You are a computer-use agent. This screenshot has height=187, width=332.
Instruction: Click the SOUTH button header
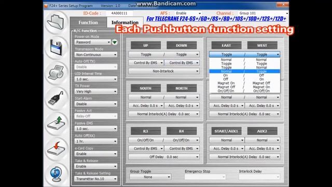pyautogui.click(x=146, y=88)
